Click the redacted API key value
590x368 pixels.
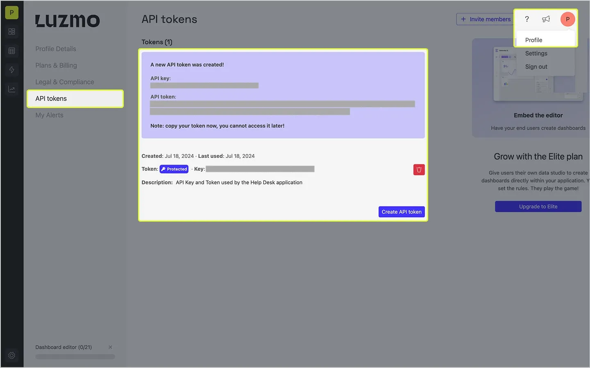click(204, 85)
